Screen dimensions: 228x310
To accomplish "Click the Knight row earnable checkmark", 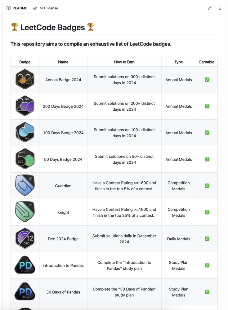I will point(207,212).
